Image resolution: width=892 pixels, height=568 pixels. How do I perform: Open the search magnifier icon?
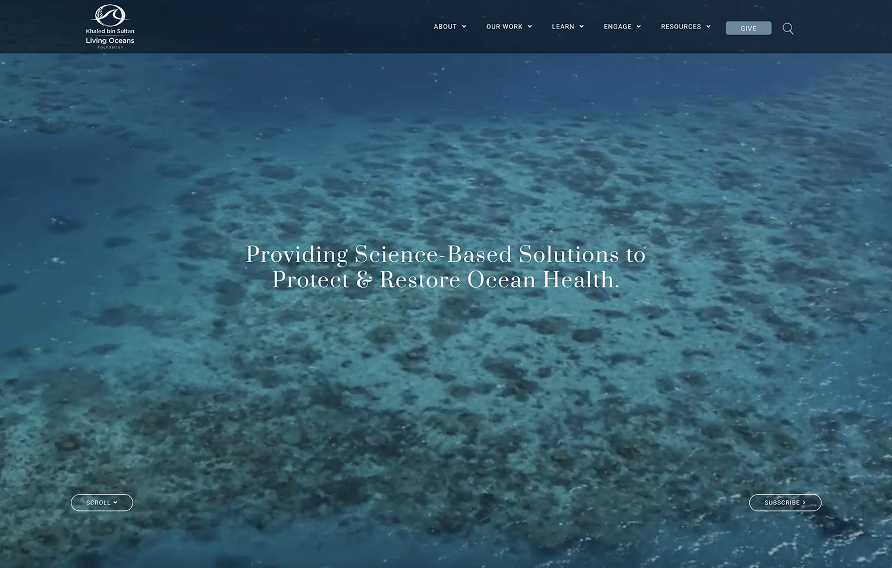pyautogui.click(x=788, y=28)
